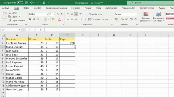The height and width of the screenshot is (97, 174).
Task: Open the Archivo tab
Action: 6,8
